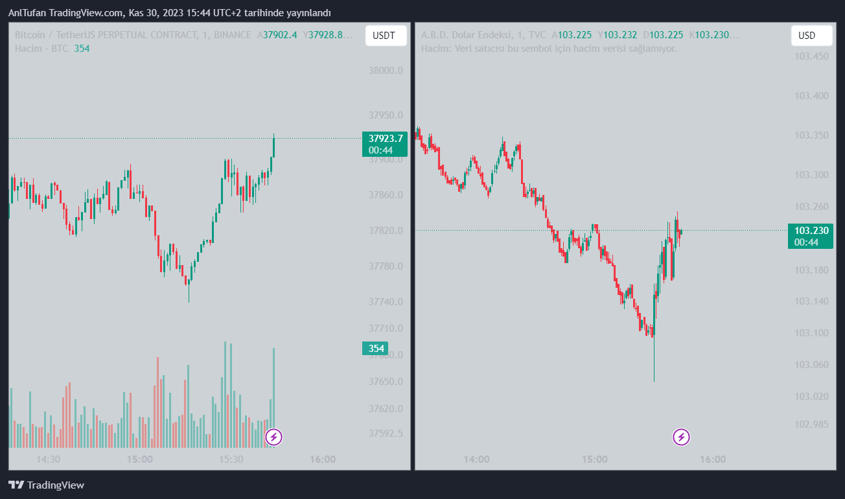Click 14:00 on the Dollar Index time axis
Viewport: 845px width, 499px height.
click(x=476, y=459)
